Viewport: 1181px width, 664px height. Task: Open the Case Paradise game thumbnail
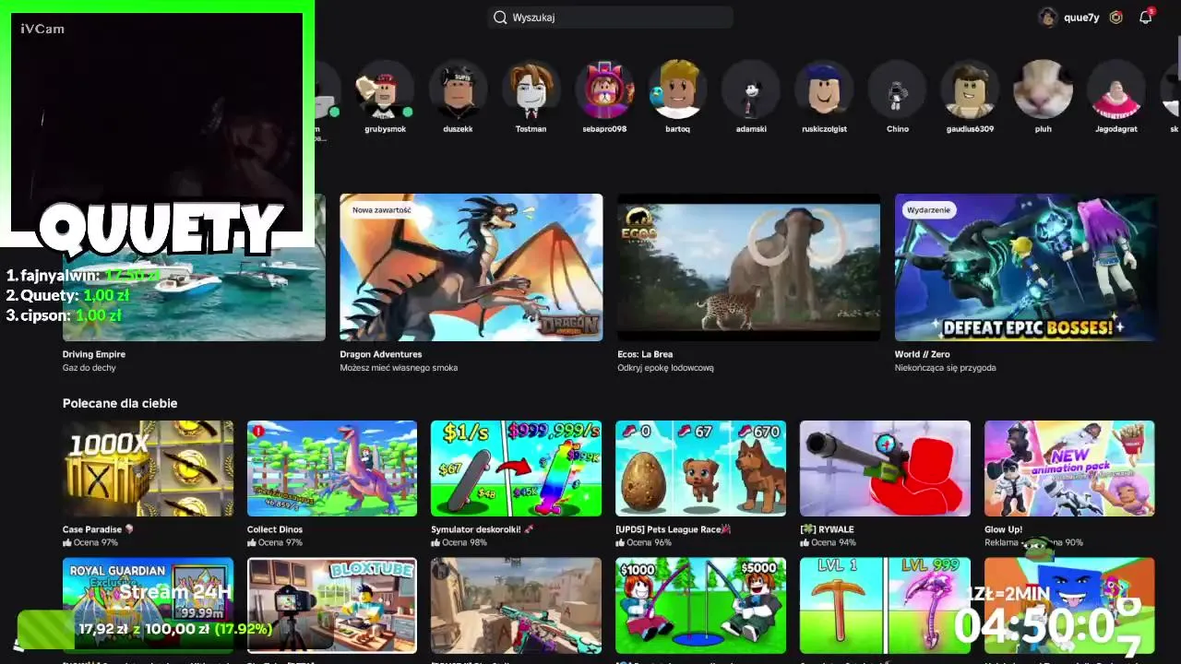tap(148, 468)
